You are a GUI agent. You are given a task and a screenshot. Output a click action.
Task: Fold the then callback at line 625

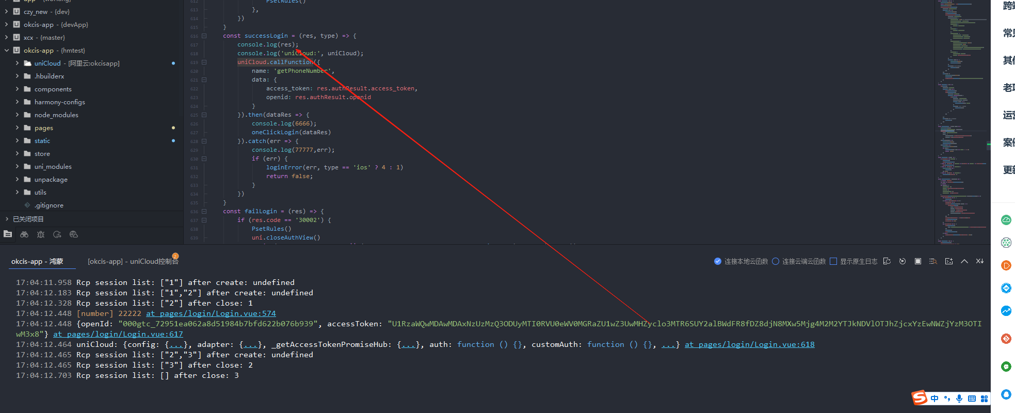click(x=204, y=115)
